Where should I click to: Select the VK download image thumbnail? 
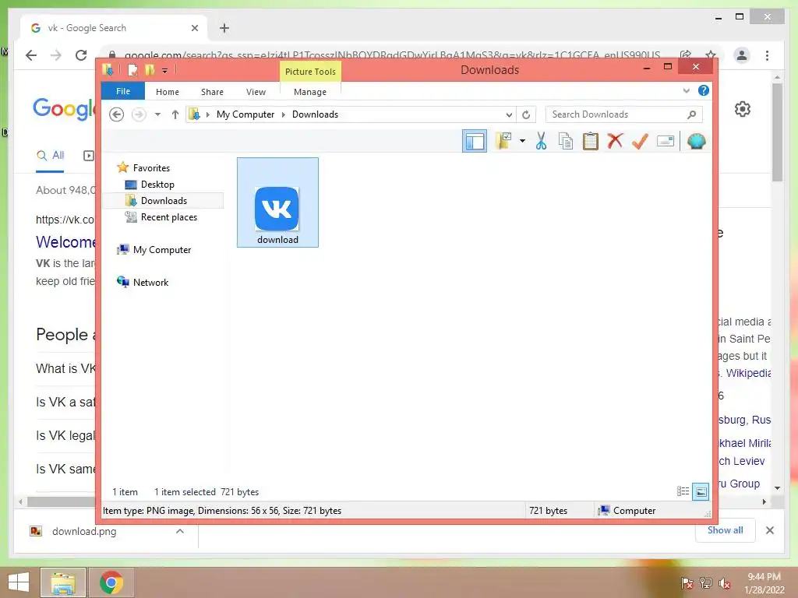pyautogui.click(x=277, y=202)
